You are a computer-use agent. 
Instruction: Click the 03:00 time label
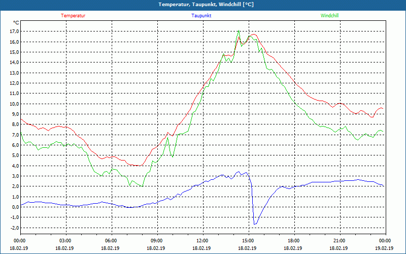click(x=65, y=241)
